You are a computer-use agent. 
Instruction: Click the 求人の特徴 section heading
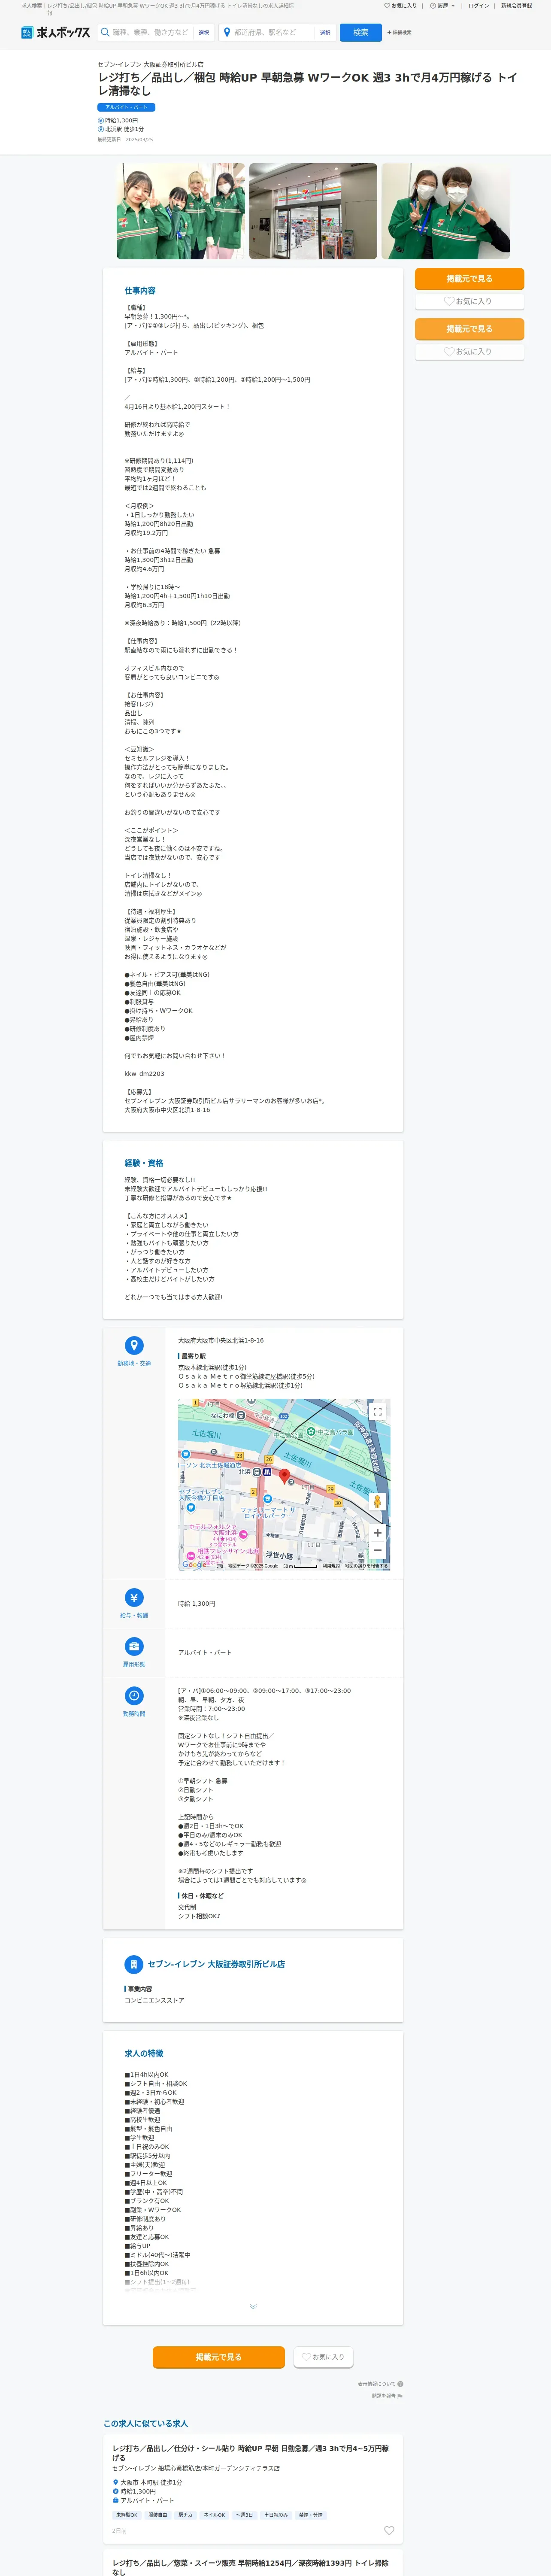click(144, 2053)
